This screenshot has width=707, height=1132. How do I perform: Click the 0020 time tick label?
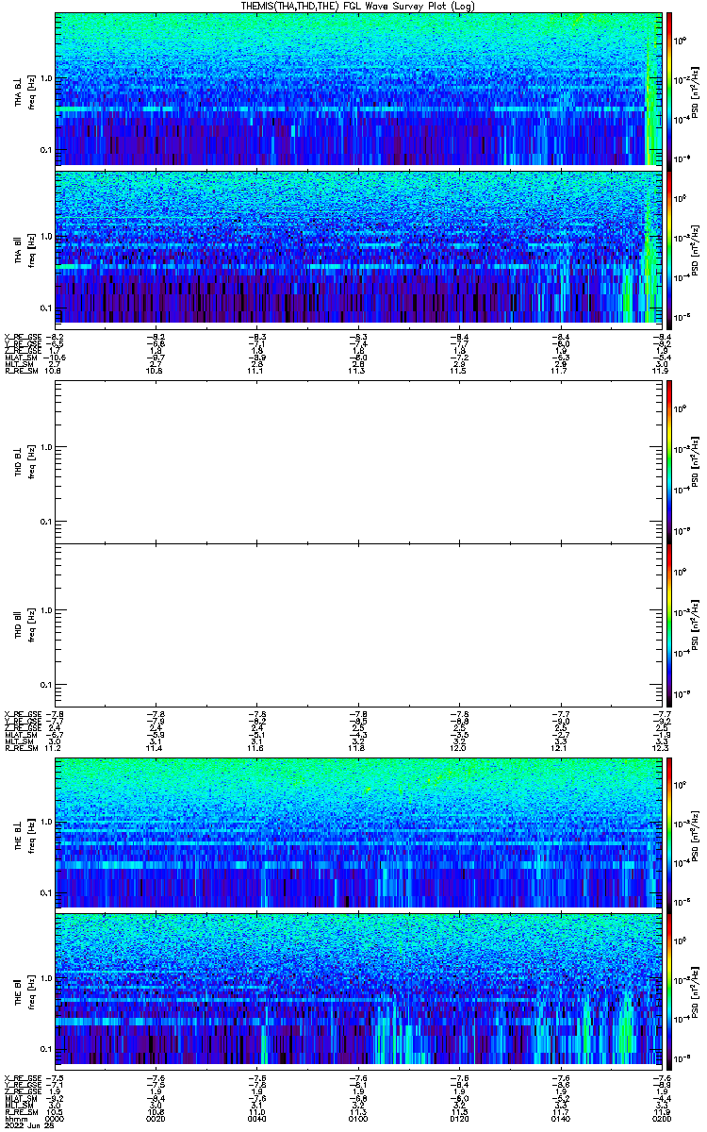click(x=156, y=1119)
